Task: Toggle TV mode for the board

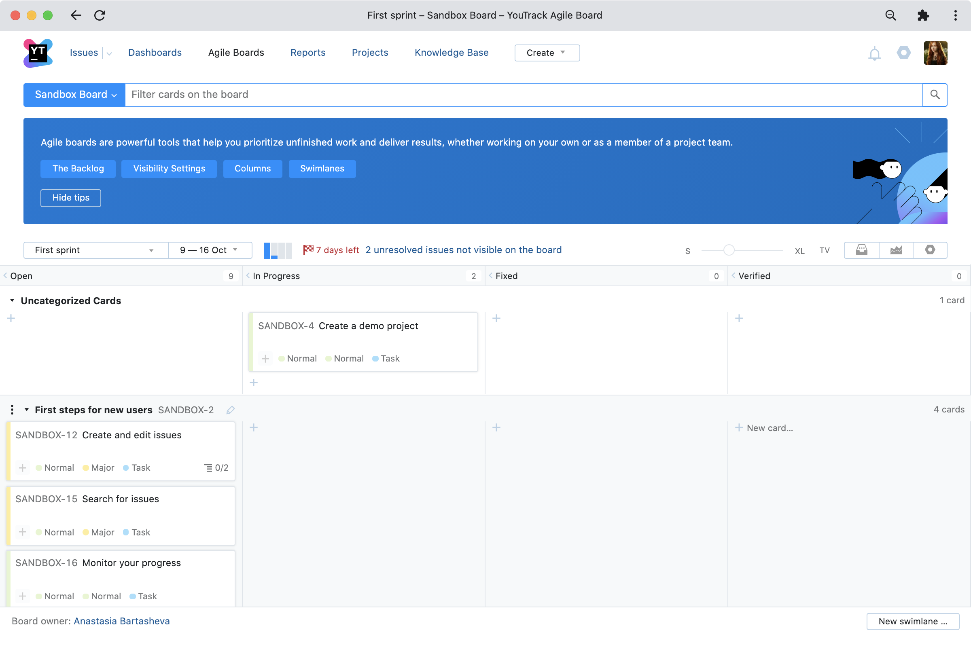Action: [x=824, y=250]
